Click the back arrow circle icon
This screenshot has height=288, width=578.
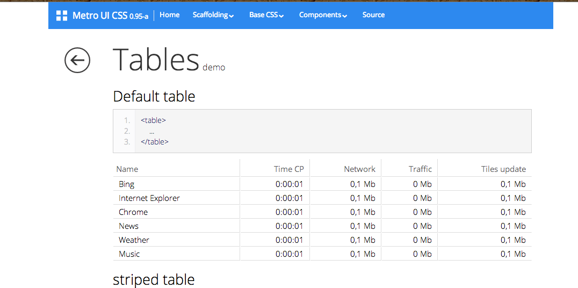click(77, 60)
